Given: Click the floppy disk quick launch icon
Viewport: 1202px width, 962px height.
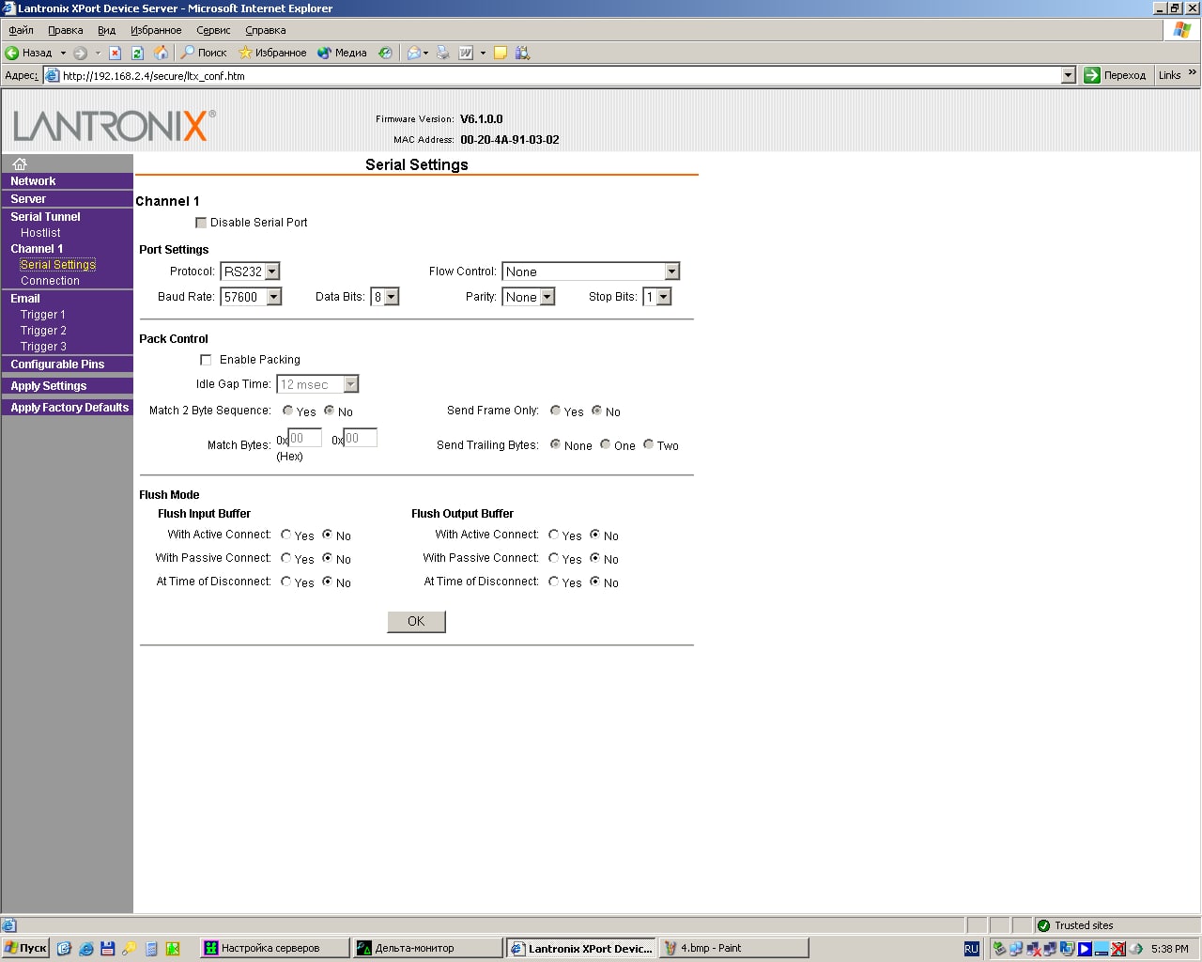Looking at the screenshot, I should tap(108, 949).
